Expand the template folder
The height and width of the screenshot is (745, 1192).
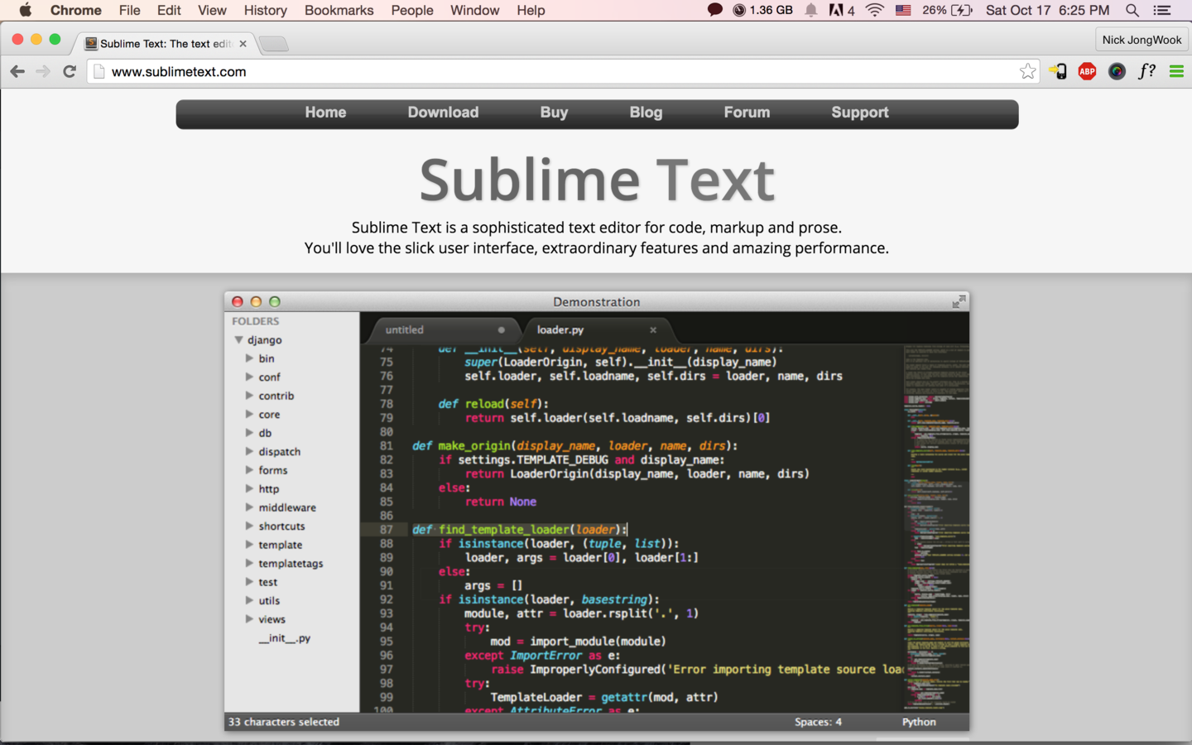pyautogui.click(x=249, y=545)
